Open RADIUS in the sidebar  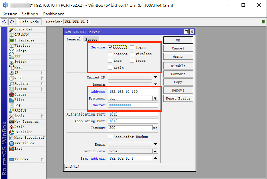[27, 110]
